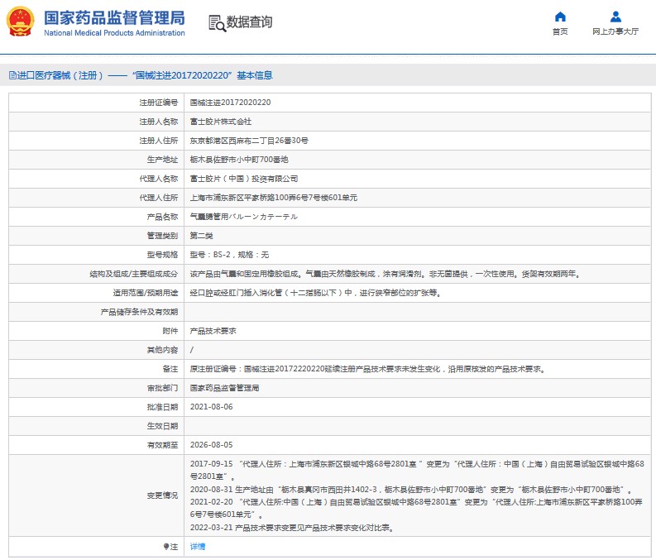Select change entry dated 2017-09-15

(x=417, y=470)
